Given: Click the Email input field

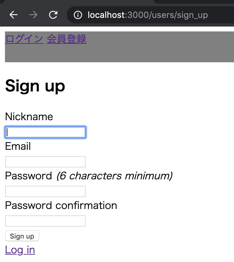Looking at the screenshot, I should pyautogui.click(x=45, y=162).
